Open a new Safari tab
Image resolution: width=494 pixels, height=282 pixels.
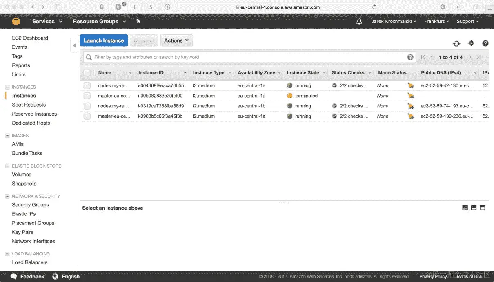(490, 9)
